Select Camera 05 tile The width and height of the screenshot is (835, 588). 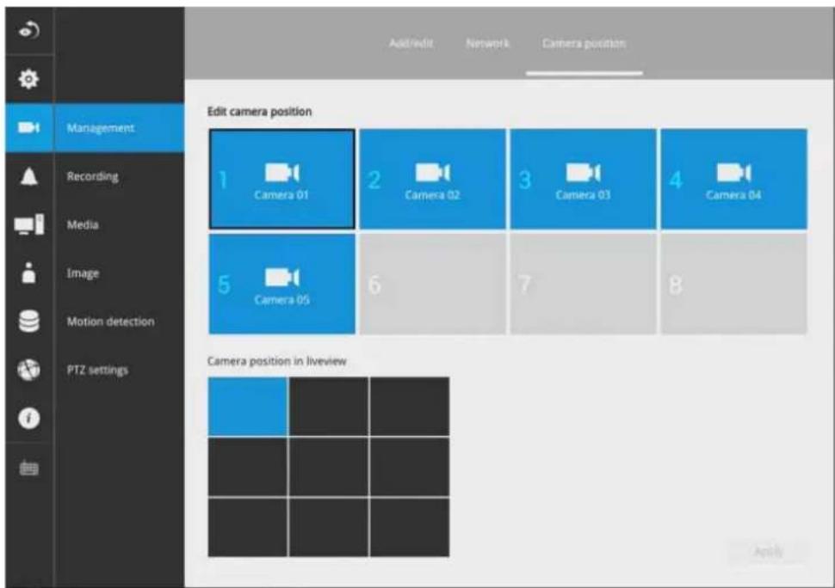[281, 284]
